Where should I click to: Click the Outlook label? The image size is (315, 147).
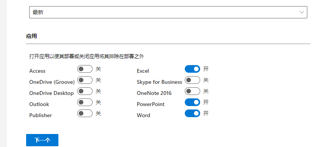[x=39, y=104]
